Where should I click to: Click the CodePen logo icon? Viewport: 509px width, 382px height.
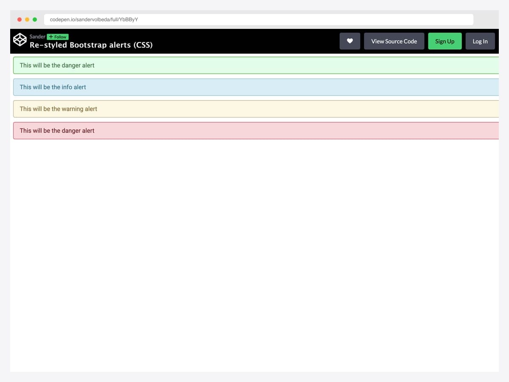coord(20,40)
